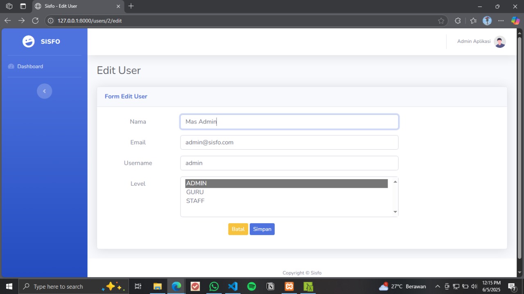This screenshot has width=524, height=294.
Task: Add page to favorites with star icon
Action: tap(441, 21)
